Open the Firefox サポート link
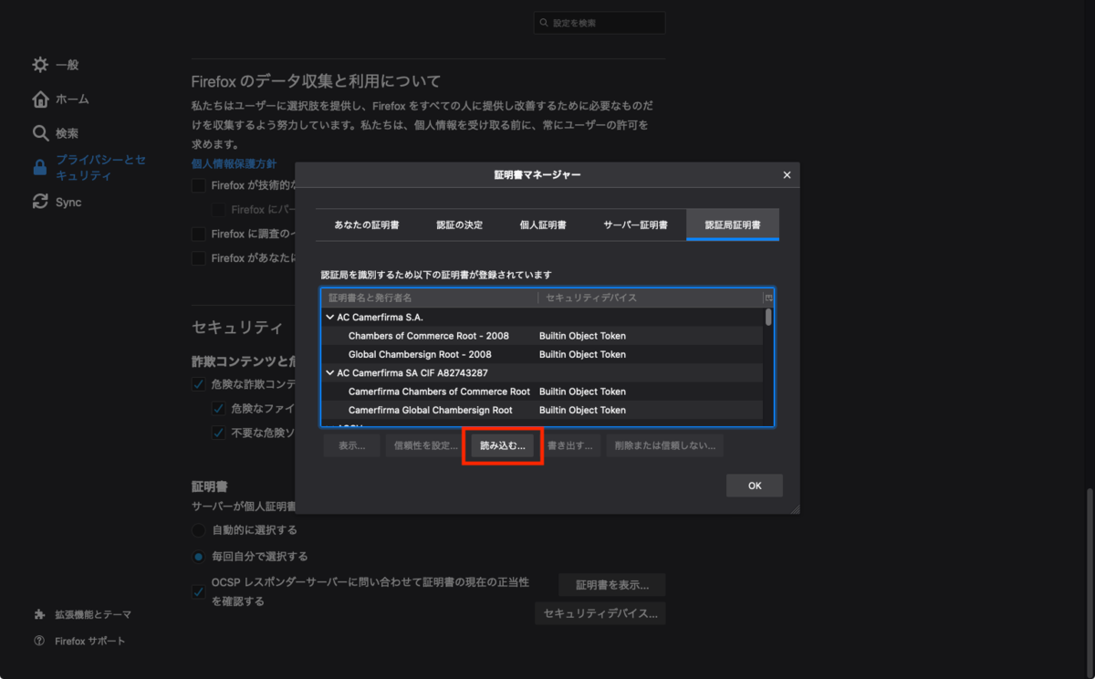 [90, 641]
